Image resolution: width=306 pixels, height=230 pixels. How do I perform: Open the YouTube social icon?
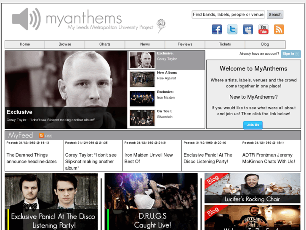263,30
